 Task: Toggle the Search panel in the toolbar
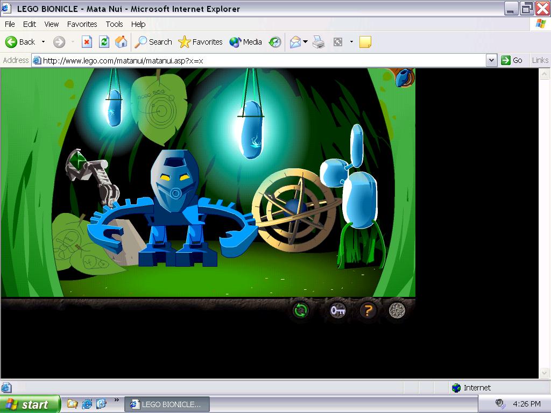pyautogui.click(x=153, y=42)
